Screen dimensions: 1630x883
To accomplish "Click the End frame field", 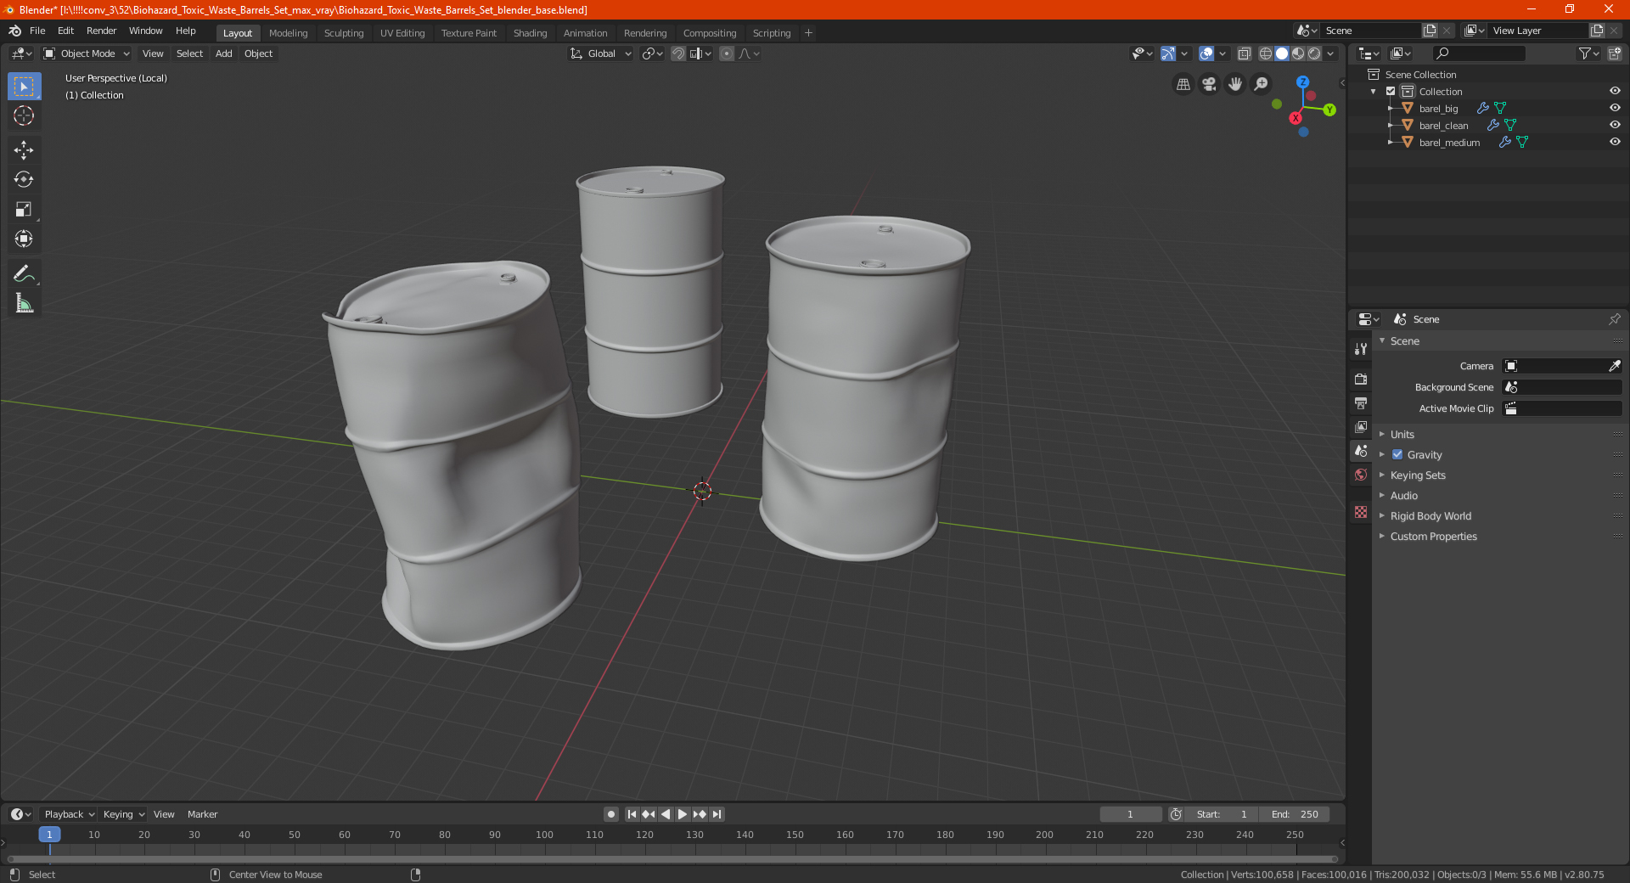I will (1295, 814).
